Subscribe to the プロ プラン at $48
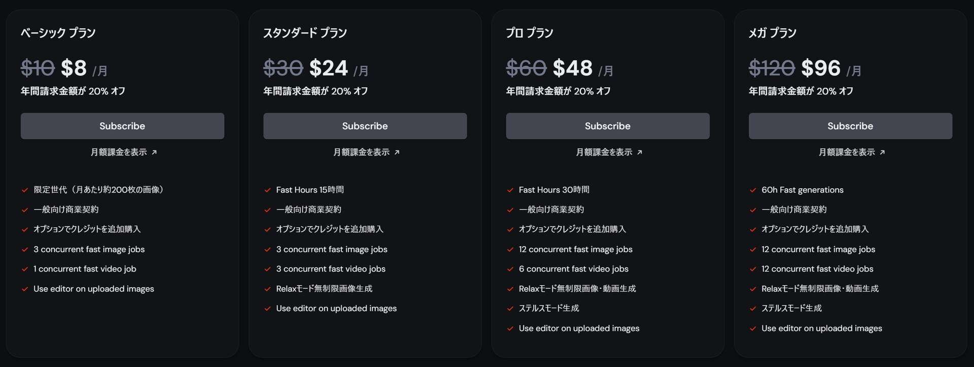Viewport: 974px width, 367px height. click(608, 126)
